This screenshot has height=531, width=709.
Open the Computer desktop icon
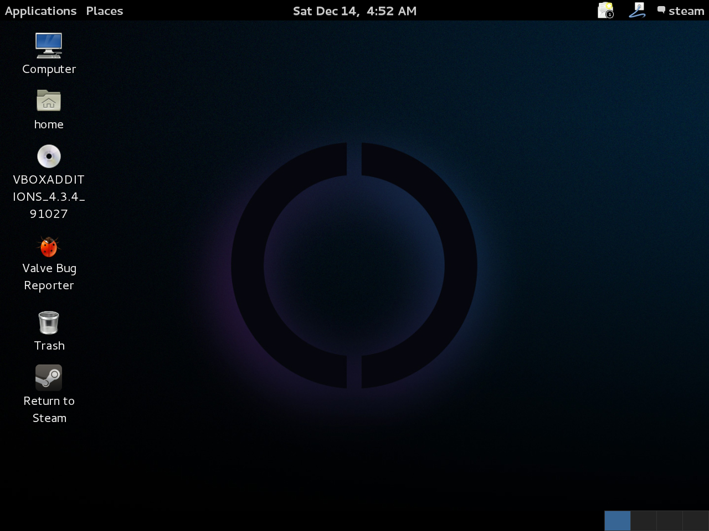[49, 45]
